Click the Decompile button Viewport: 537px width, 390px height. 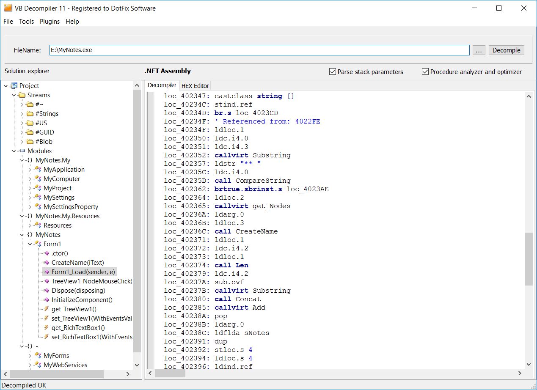[507, 50]
